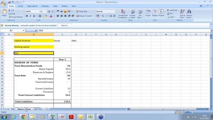Select the Balance Sheet sheet tab
213x120 pixels.
(24, 109)
